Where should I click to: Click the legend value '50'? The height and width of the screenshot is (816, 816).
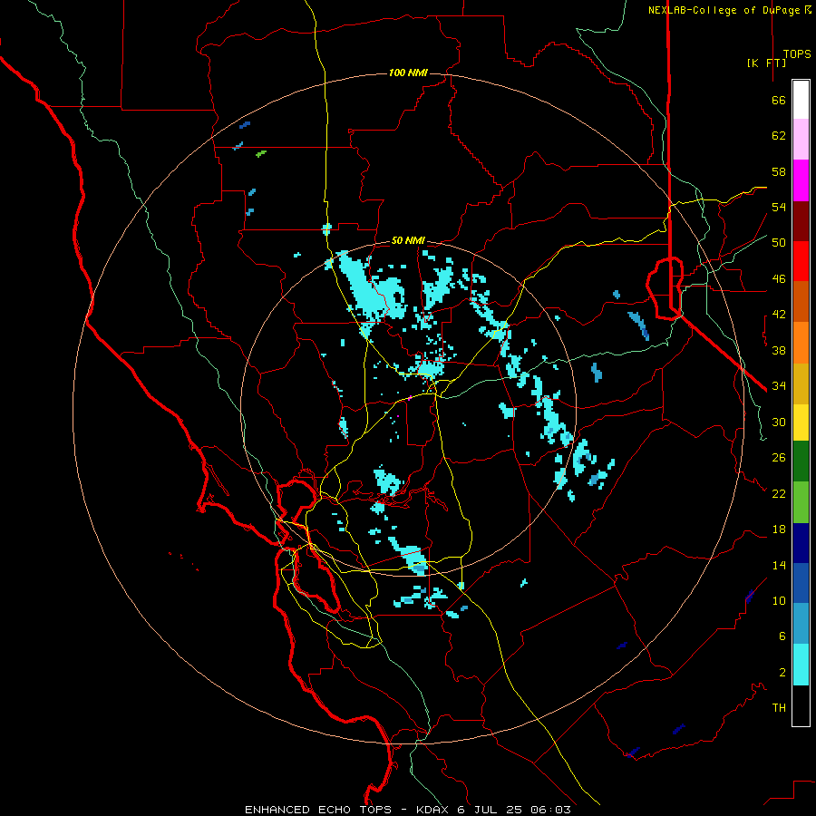coord(779,243)
